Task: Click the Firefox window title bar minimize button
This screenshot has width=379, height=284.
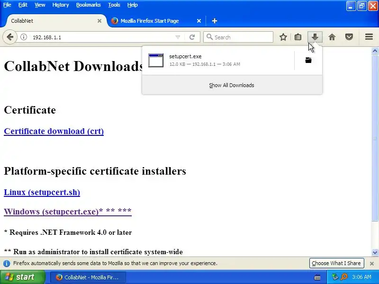Action: pos(351,6)
